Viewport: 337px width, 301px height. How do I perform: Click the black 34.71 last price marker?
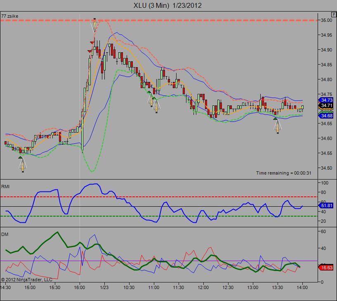[x=326, y=105]
